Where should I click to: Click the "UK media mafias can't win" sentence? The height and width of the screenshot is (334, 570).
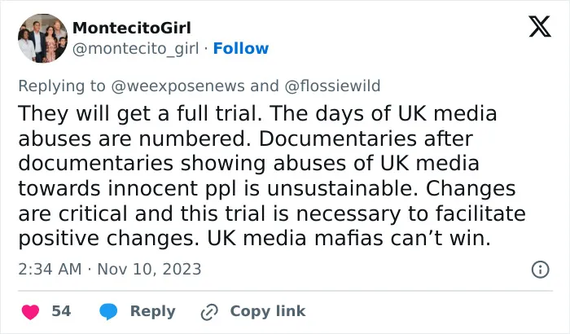click(x=349, y=239)
